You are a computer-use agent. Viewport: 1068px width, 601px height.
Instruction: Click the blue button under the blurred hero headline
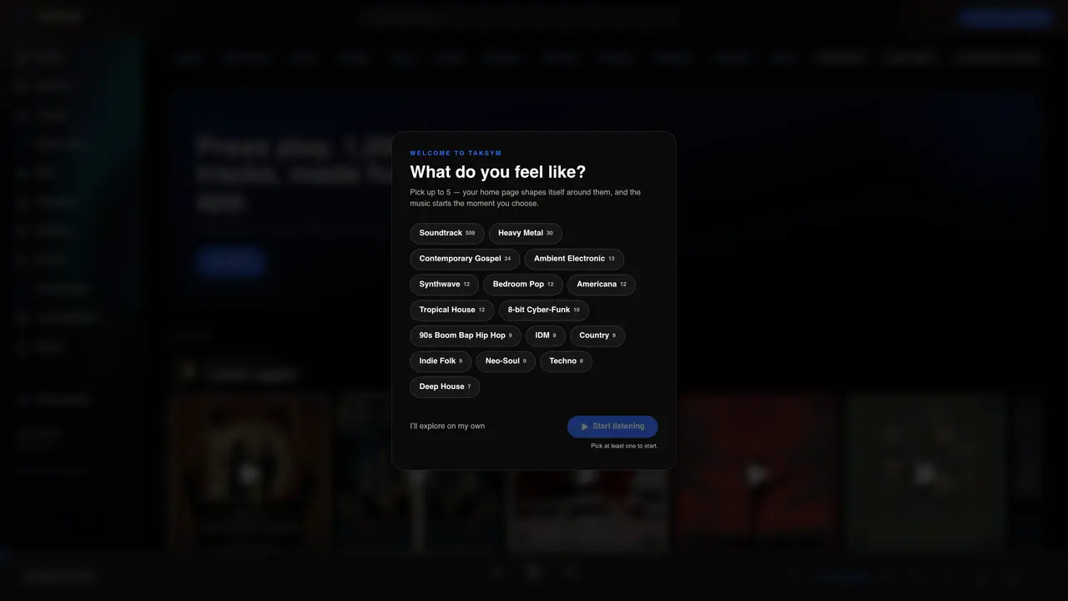coord(231,261)
